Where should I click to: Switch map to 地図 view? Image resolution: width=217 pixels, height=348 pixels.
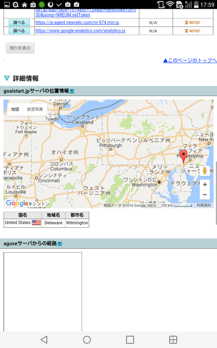point(15,109)
